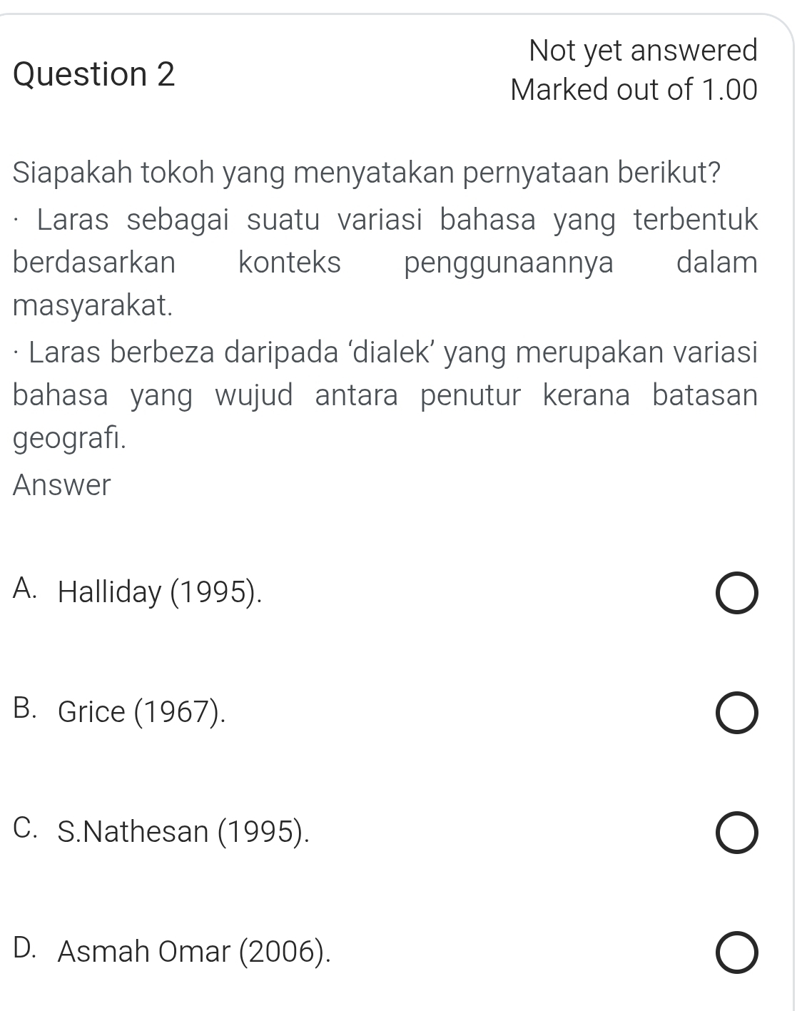Click the "S.Nathesan (1995)." answer text
Screen dimensions: 802x1011
184,831
